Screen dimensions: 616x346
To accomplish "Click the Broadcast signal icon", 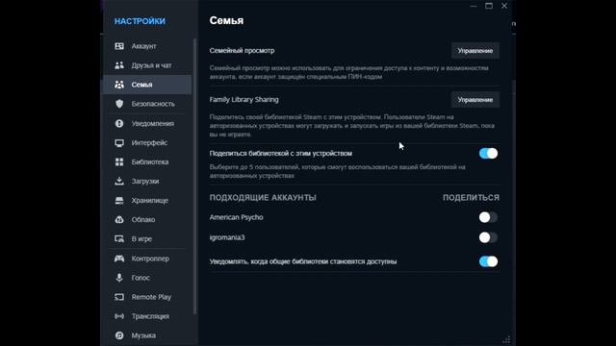I will click(119, 316).
